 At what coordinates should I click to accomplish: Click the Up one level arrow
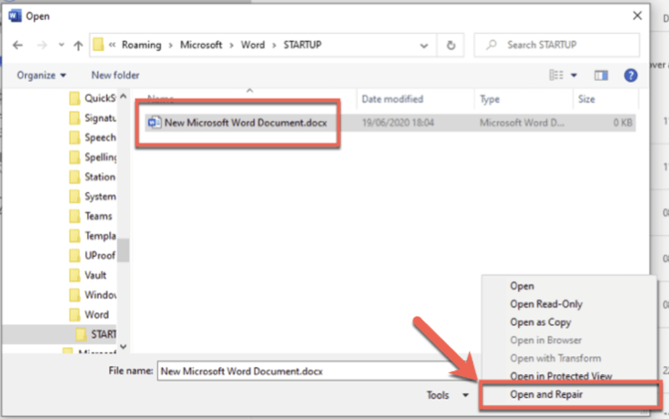pyautogui.click(x=78, y=46)
